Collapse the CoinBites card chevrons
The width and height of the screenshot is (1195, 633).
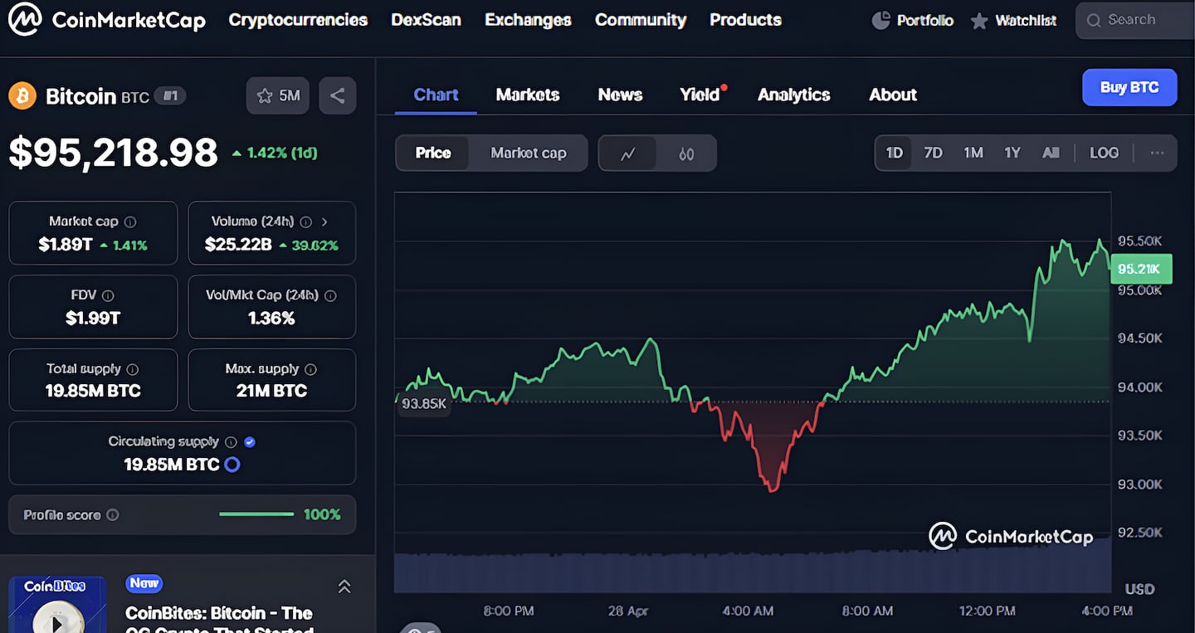pyautogui.click(x=344, y=587)
